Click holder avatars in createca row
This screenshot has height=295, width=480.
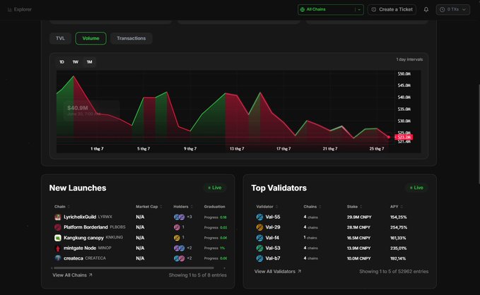tap(179, 258)
